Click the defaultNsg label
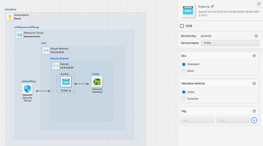The height and width of the screenshot is (146, 263). click(29, 81)
